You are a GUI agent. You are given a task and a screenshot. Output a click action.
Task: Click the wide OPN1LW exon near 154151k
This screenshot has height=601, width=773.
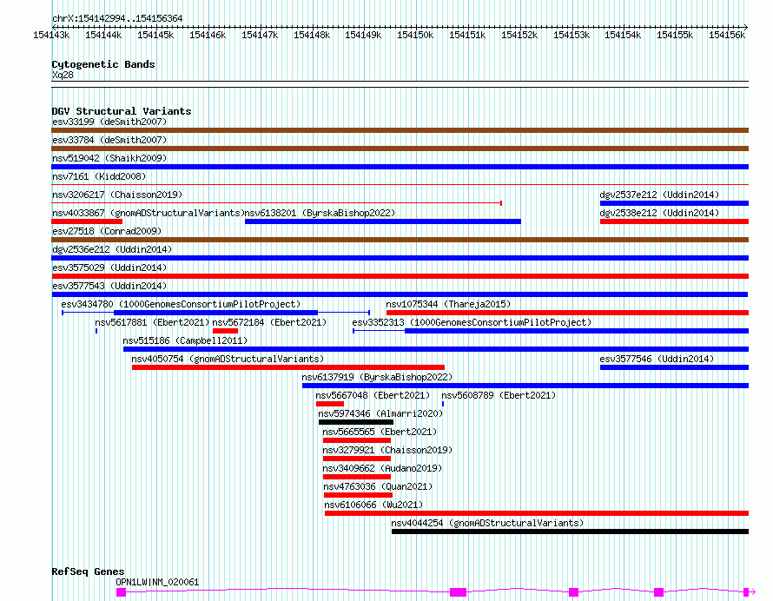point(458,592)
